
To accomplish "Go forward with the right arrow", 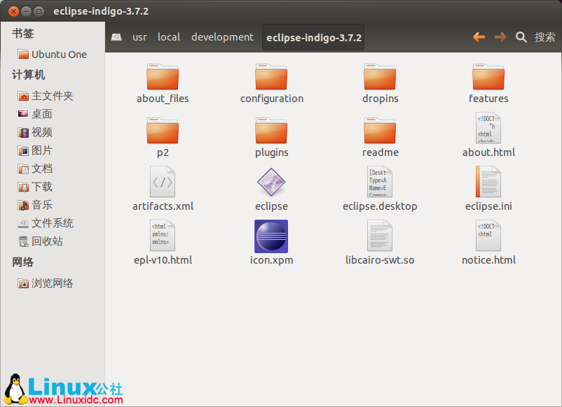I will (500, 37).
